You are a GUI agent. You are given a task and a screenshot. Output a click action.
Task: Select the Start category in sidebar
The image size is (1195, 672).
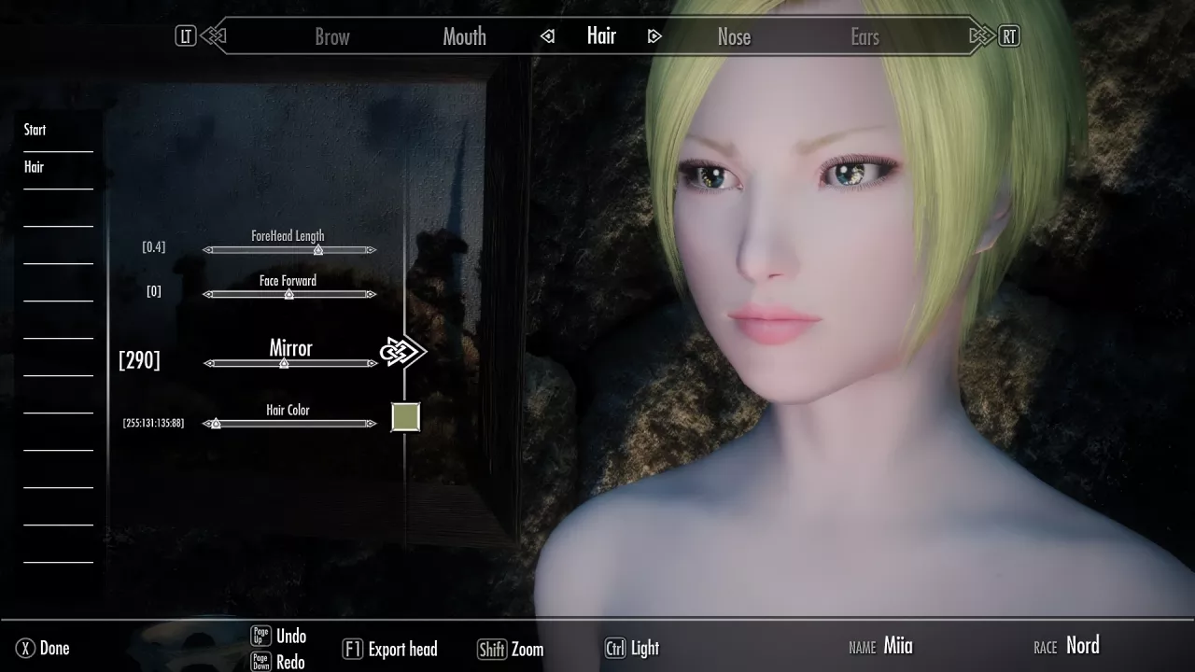click(x=35, y=130)
